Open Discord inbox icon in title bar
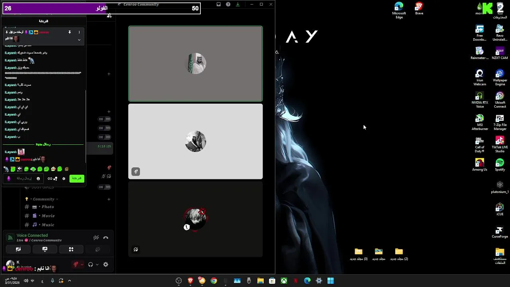 [x=218, y=4]
